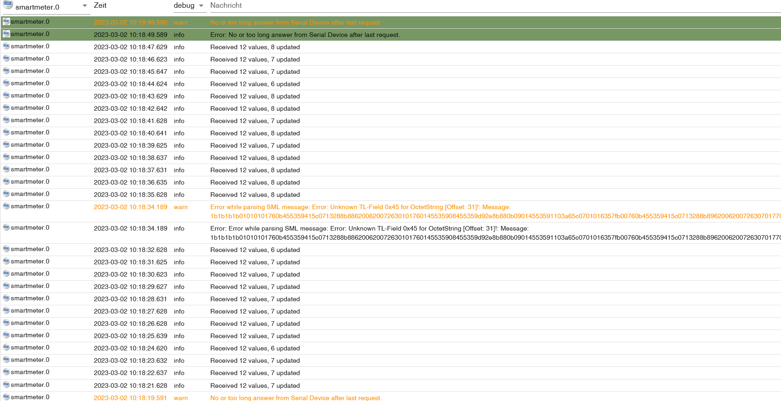
Task: Click the message text at 10:18:46.623
Action: 255,59
